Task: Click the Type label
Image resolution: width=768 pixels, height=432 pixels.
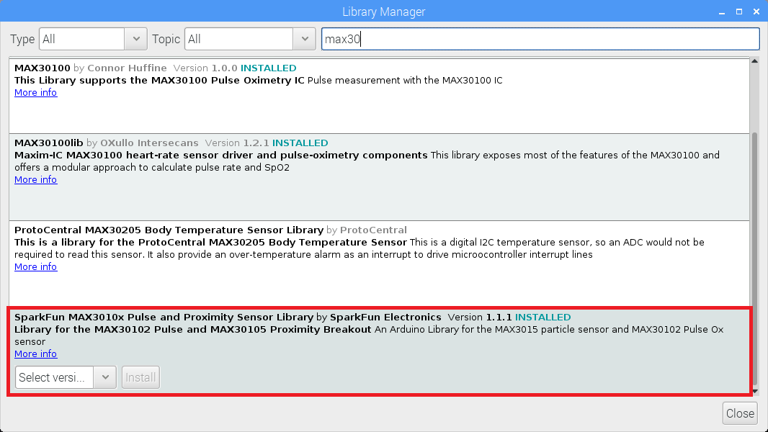Action: (x=22, y=39)
